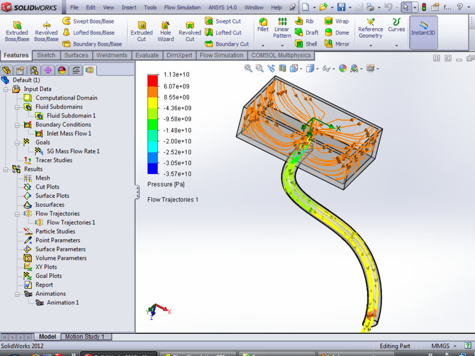Click the Mirror feature tool

click(336, 43)
